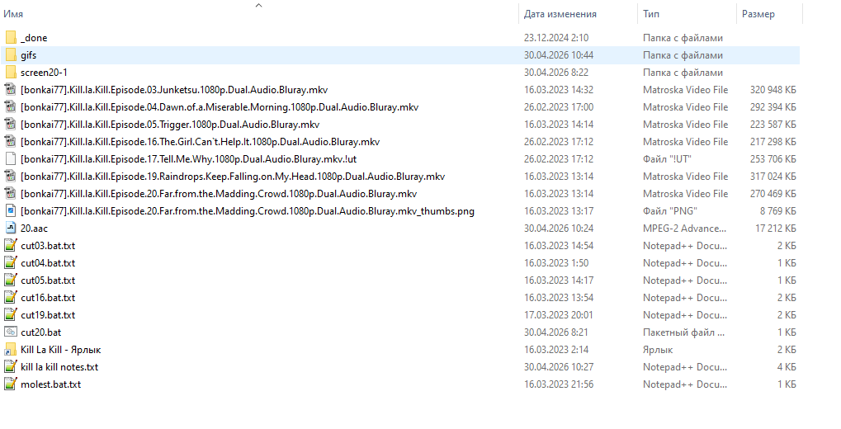Click the 8 769 КБ size cell
This screenshot has height=429, width=841.
[x=777, y=210]
